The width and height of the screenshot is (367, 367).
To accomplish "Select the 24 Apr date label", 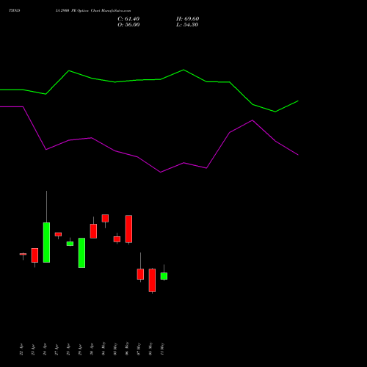I will (45, 349).
